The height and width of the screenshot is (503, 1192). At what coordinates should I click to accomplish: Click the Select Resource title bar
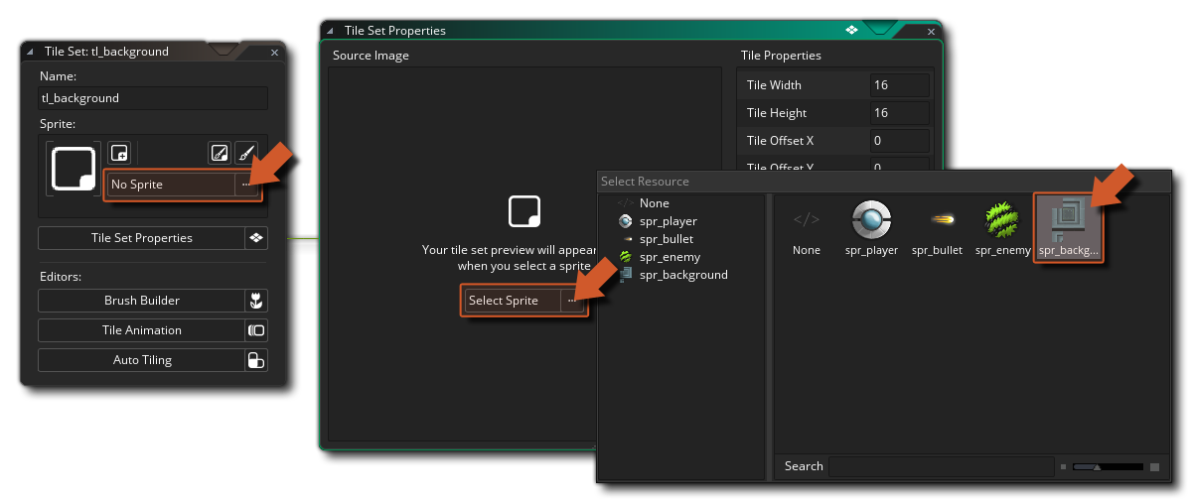[884, 182]
